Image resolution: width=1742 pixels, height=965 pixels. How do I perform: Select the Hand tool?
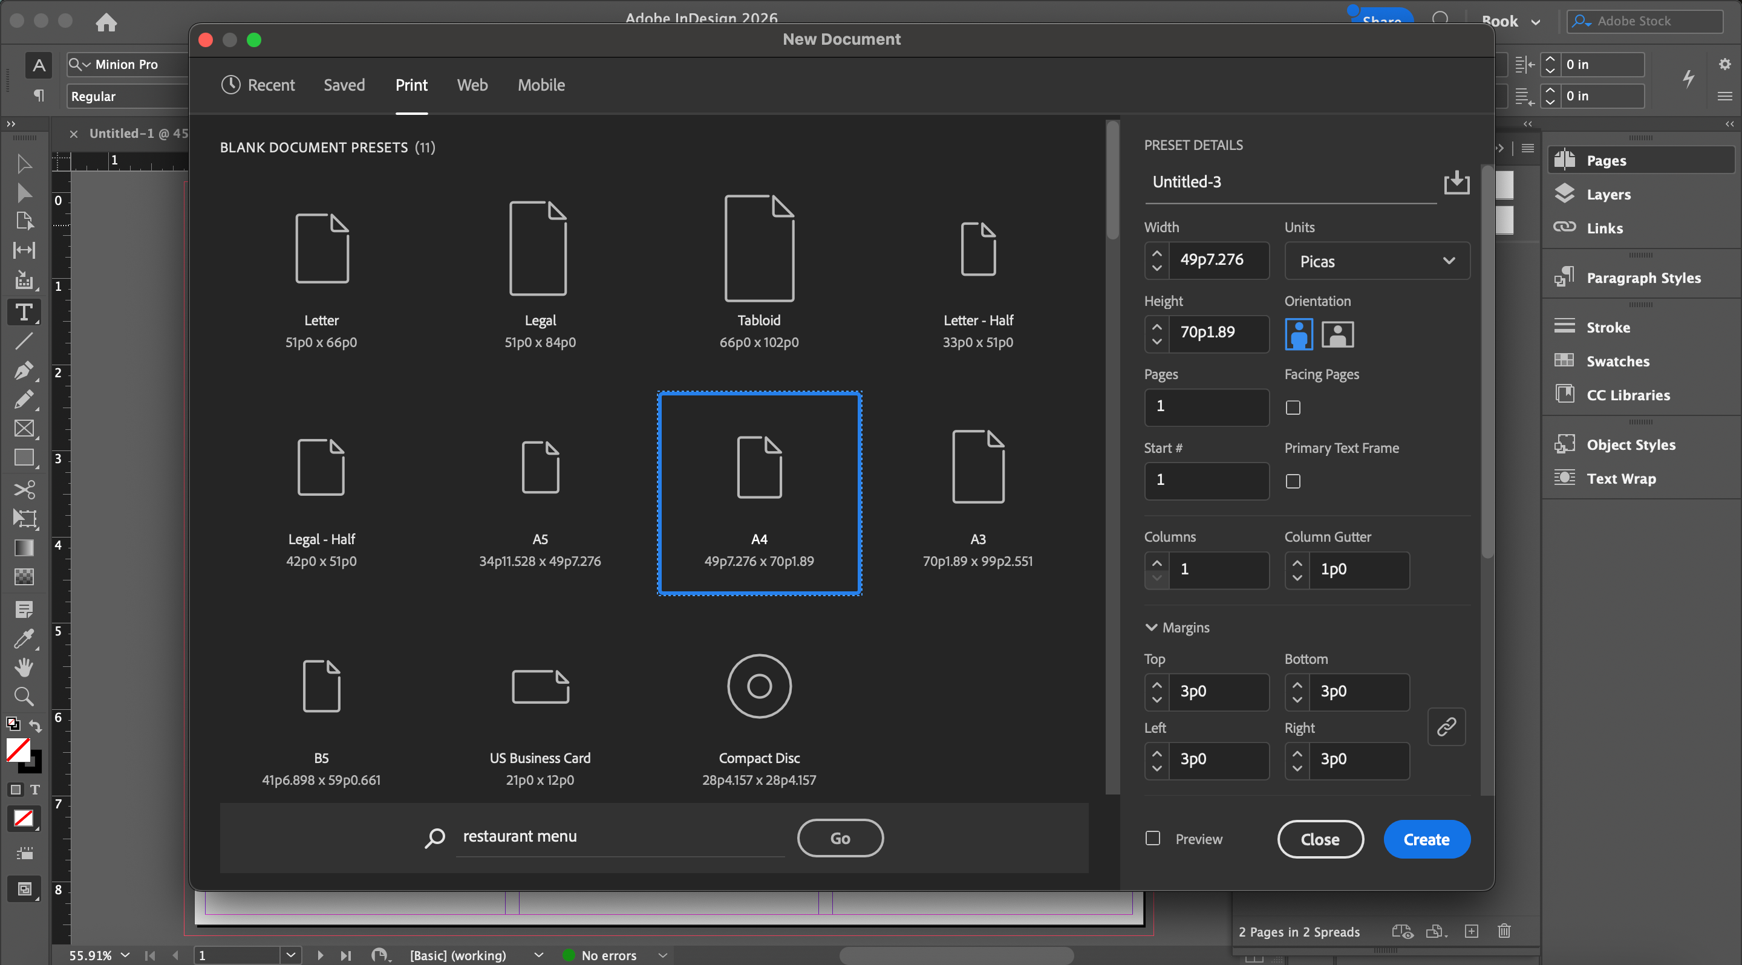pyautogui.click(x=24, y=667)
